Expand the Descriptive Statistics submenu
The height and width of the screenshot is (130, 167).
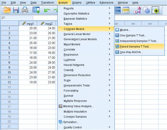tap(86, 13)
